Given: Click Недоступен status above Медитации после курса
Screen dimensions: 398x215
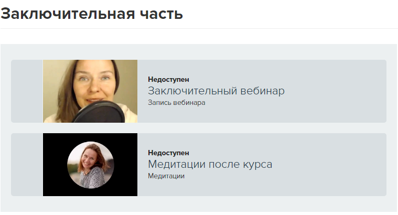Looking at the screenshot, I should (168, 153).
